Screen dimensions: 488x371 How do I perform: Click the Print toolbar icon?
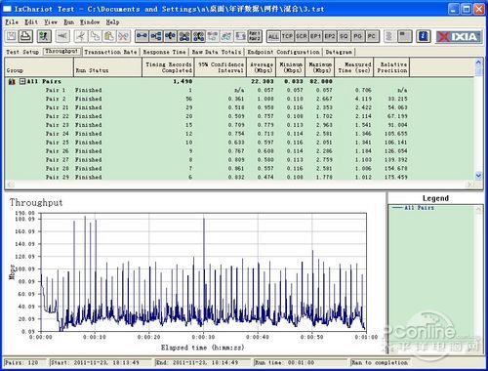pyautogui.click(x=25, y=36)
